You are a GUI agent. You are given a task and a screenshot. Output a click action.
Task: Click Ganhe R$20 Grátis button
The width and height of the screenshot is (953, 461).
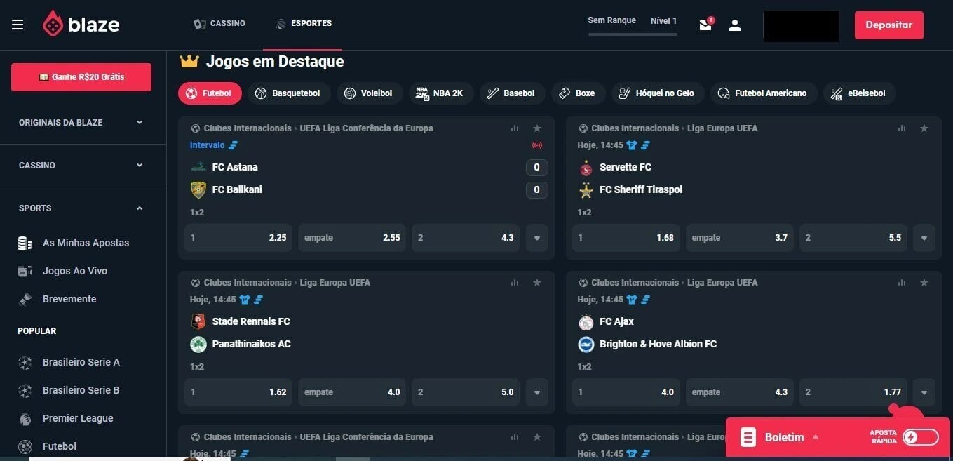(81, 77)
